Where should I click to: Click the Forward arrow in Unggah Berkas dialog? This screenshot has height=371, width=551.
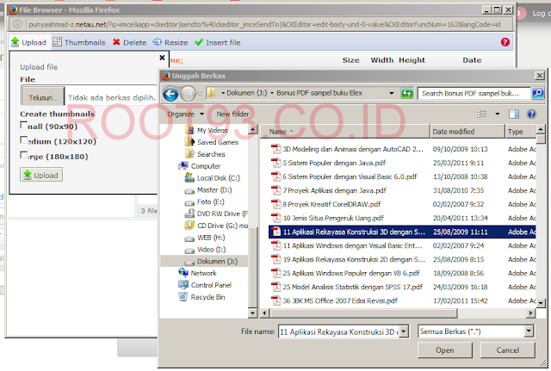pos(188,94)
